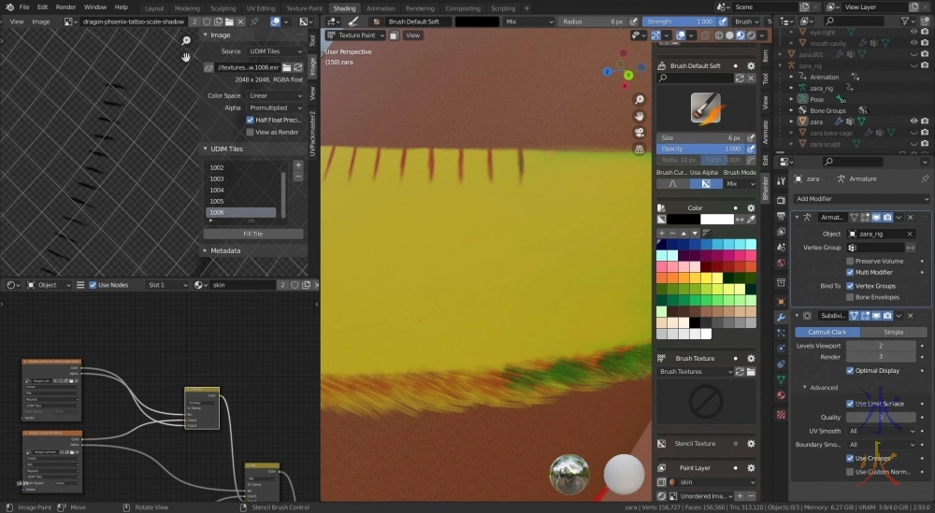Toggle the Use Nodes checkbox

93,285
